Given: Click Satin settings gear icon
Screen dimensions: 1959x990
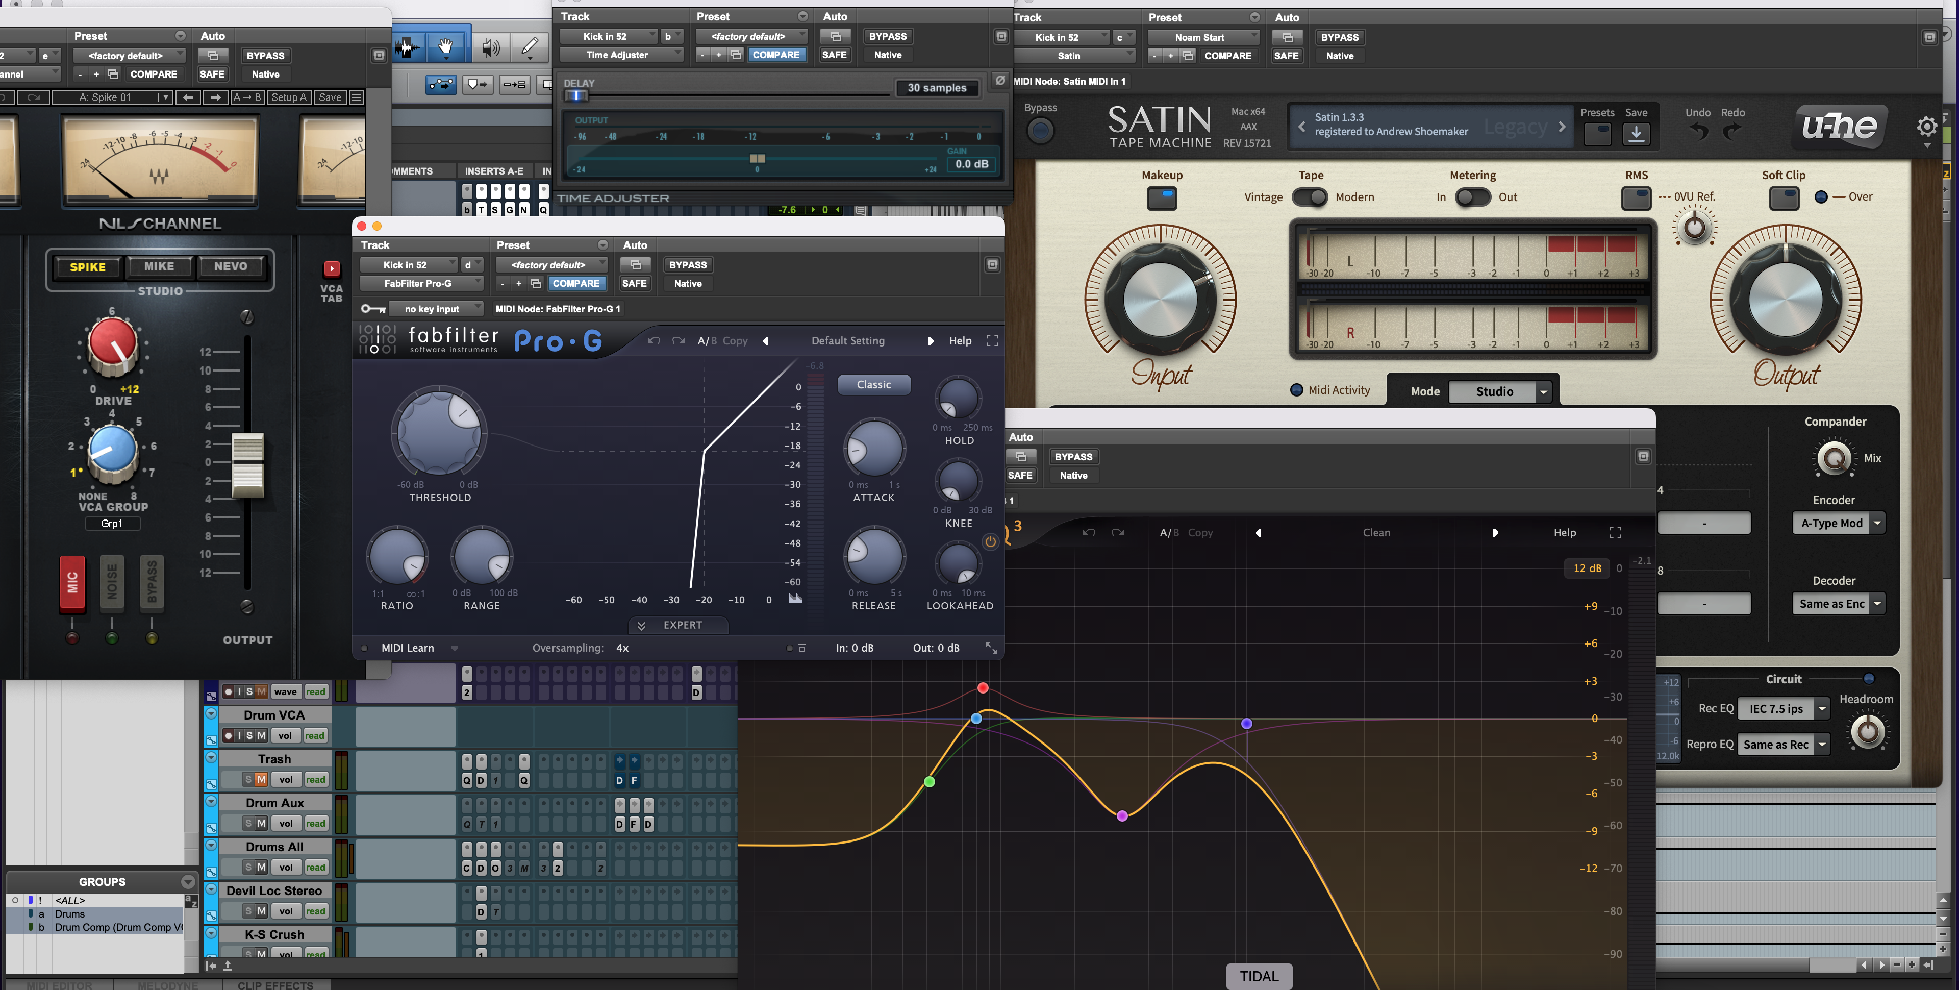Looking at the screenshot, I should [x=1926, y=127].
